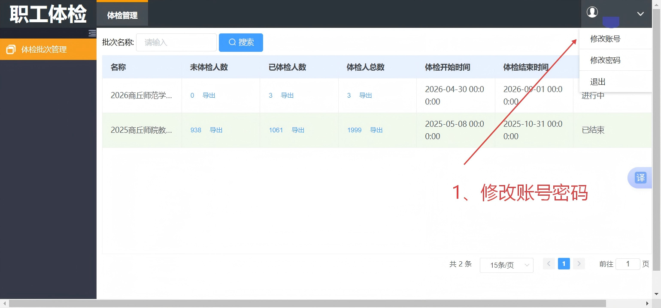Click the 1061 examined count
Screen dimensions: 661x308
(x=276, y=130)
